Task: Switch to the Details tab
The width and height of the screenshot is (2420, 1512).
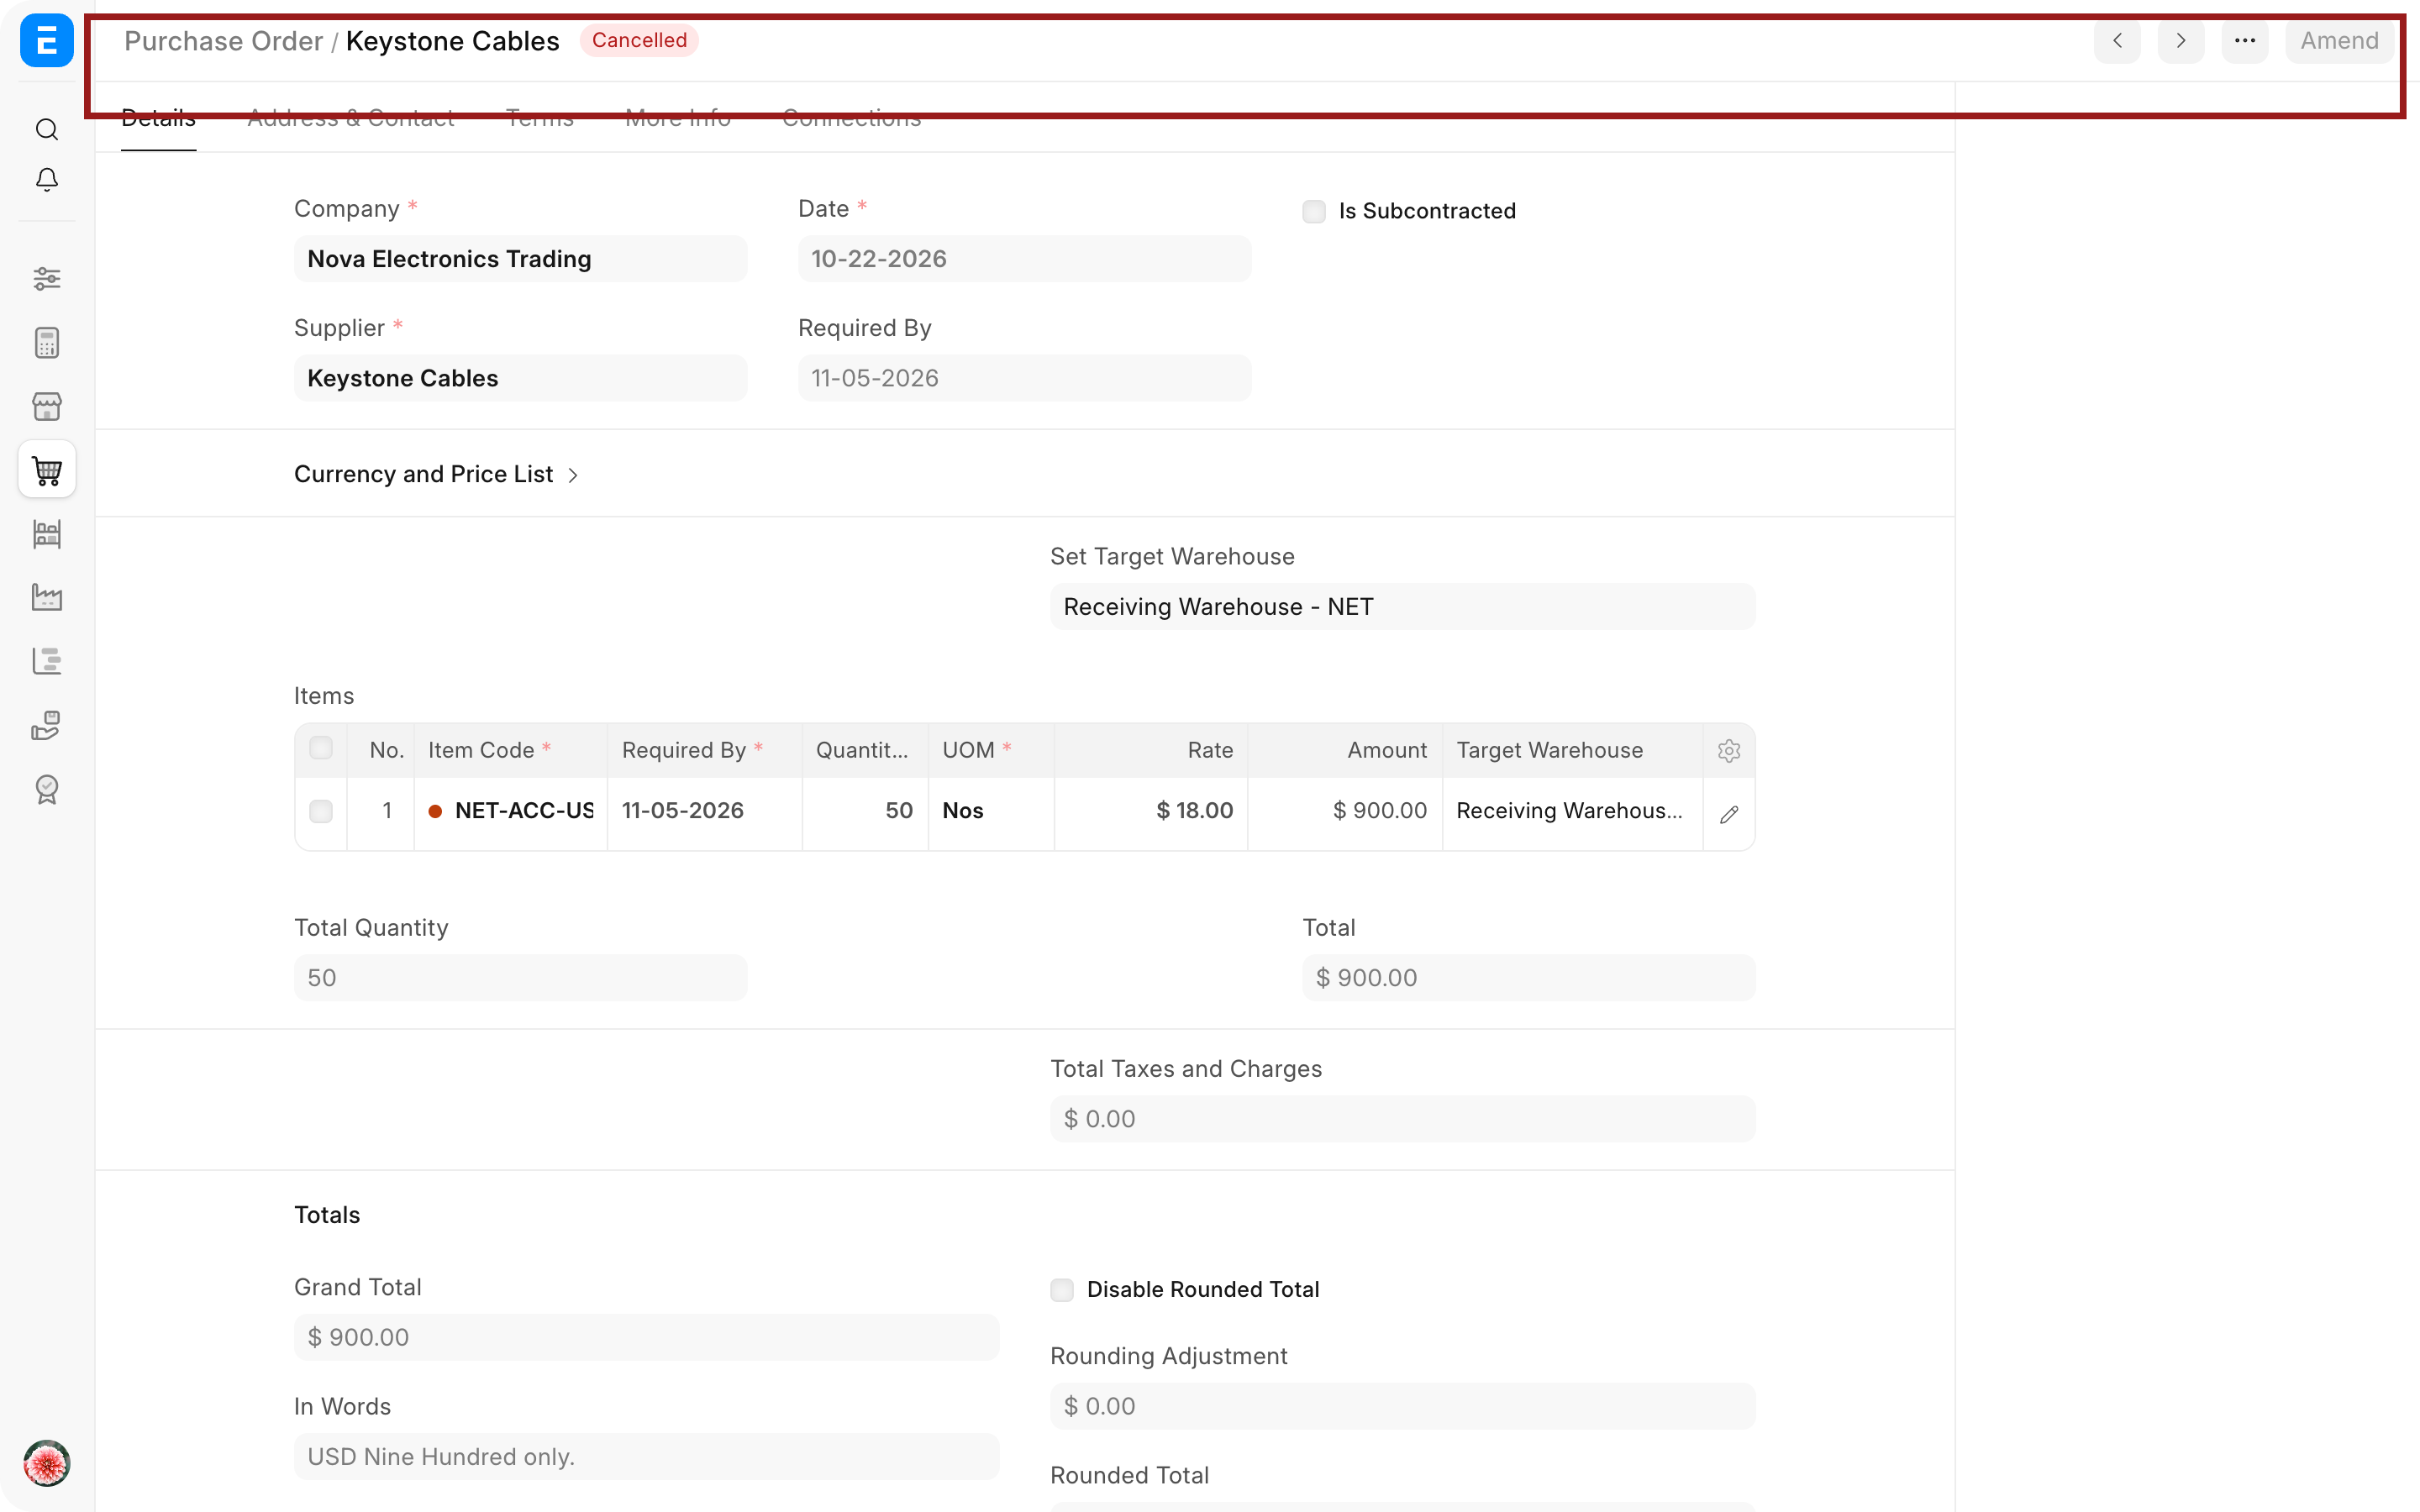Action: (x=159, y=118)
